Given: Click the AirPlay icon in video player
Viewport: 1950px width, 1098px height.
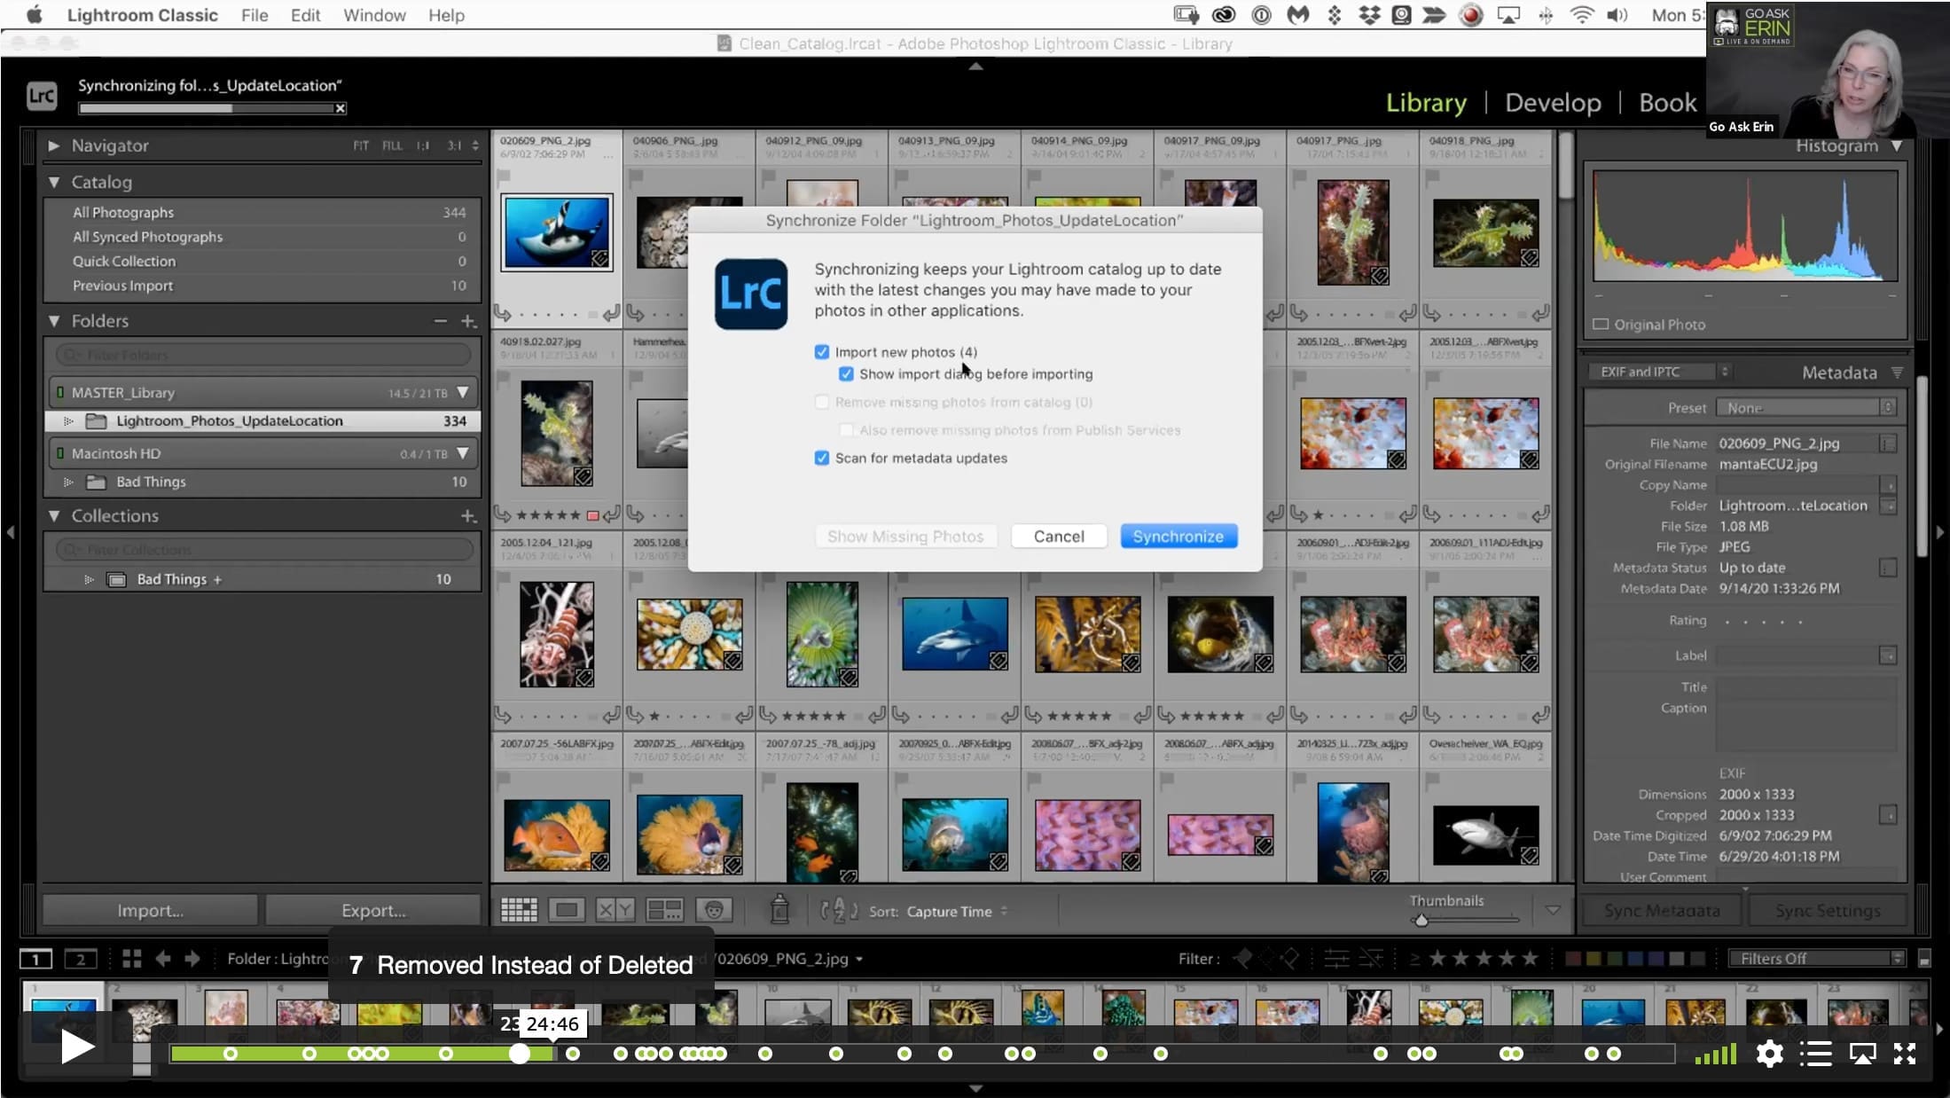Looking at the screenshot, I should (x=1862, y=1054).
